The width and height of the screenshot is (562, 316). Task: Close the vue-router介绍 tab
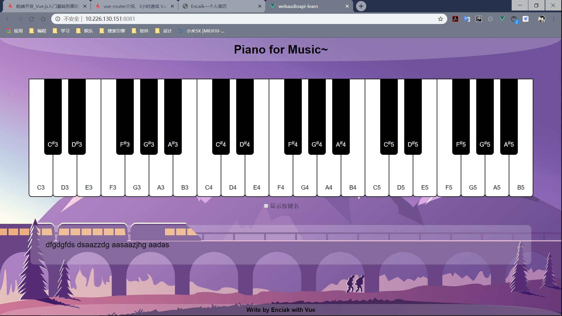[x=172, y=6]
